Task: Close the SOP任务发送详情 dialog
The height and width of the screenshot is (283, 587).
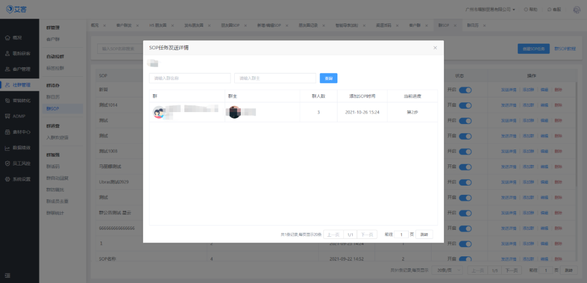Action: pos(435,47)
